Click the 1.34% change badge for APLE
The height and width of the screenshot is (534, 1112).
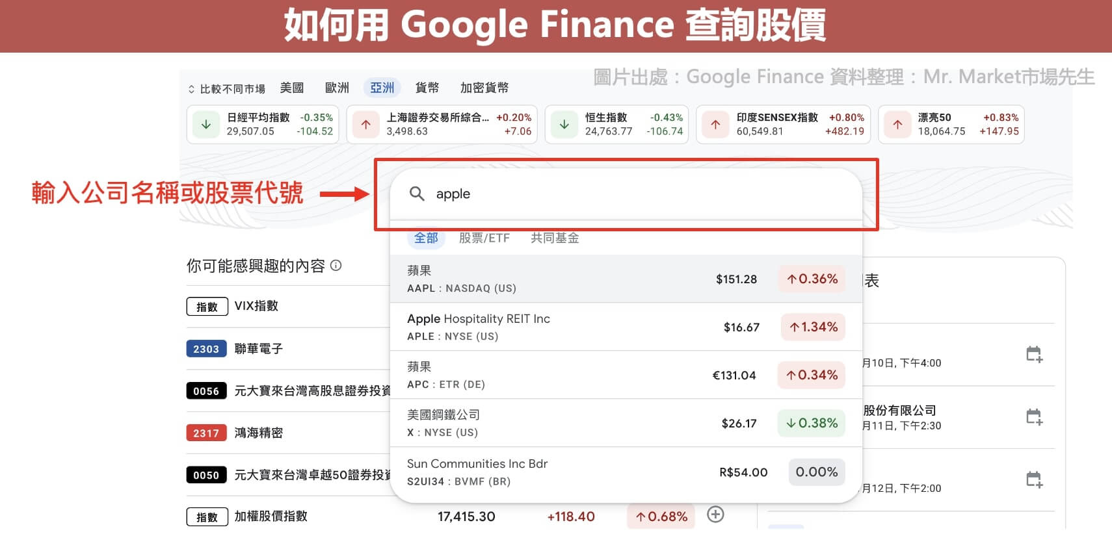(x=814, y=327)
